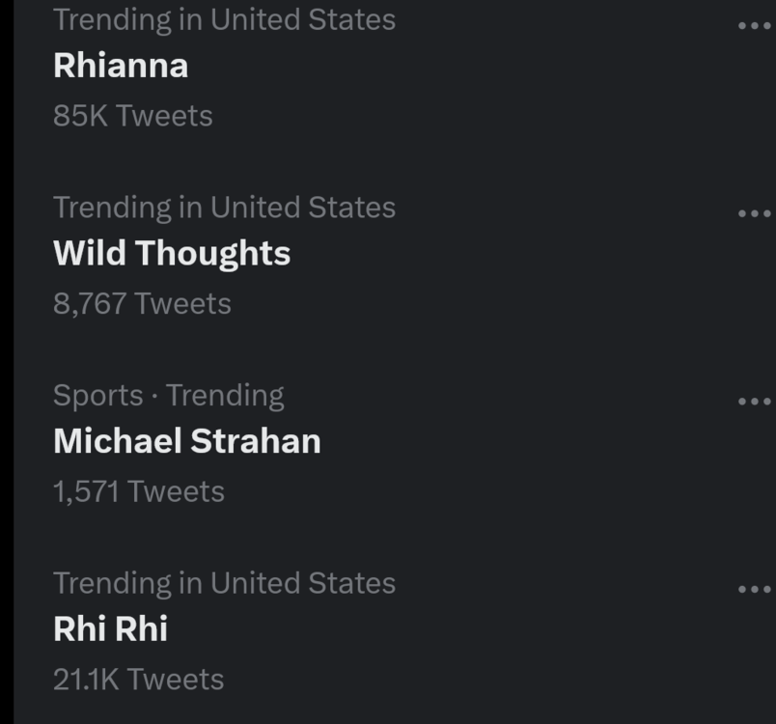Open more options for Rhianna trend
776x724 pixels.
[x=754, y=26]
